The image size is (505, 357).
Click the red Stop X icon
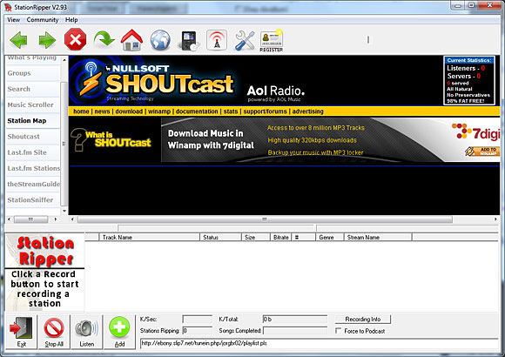[x=75, y=40]
